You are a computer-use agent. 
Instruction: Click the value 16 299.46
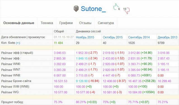pyautogui.click(x=164, y=81)
